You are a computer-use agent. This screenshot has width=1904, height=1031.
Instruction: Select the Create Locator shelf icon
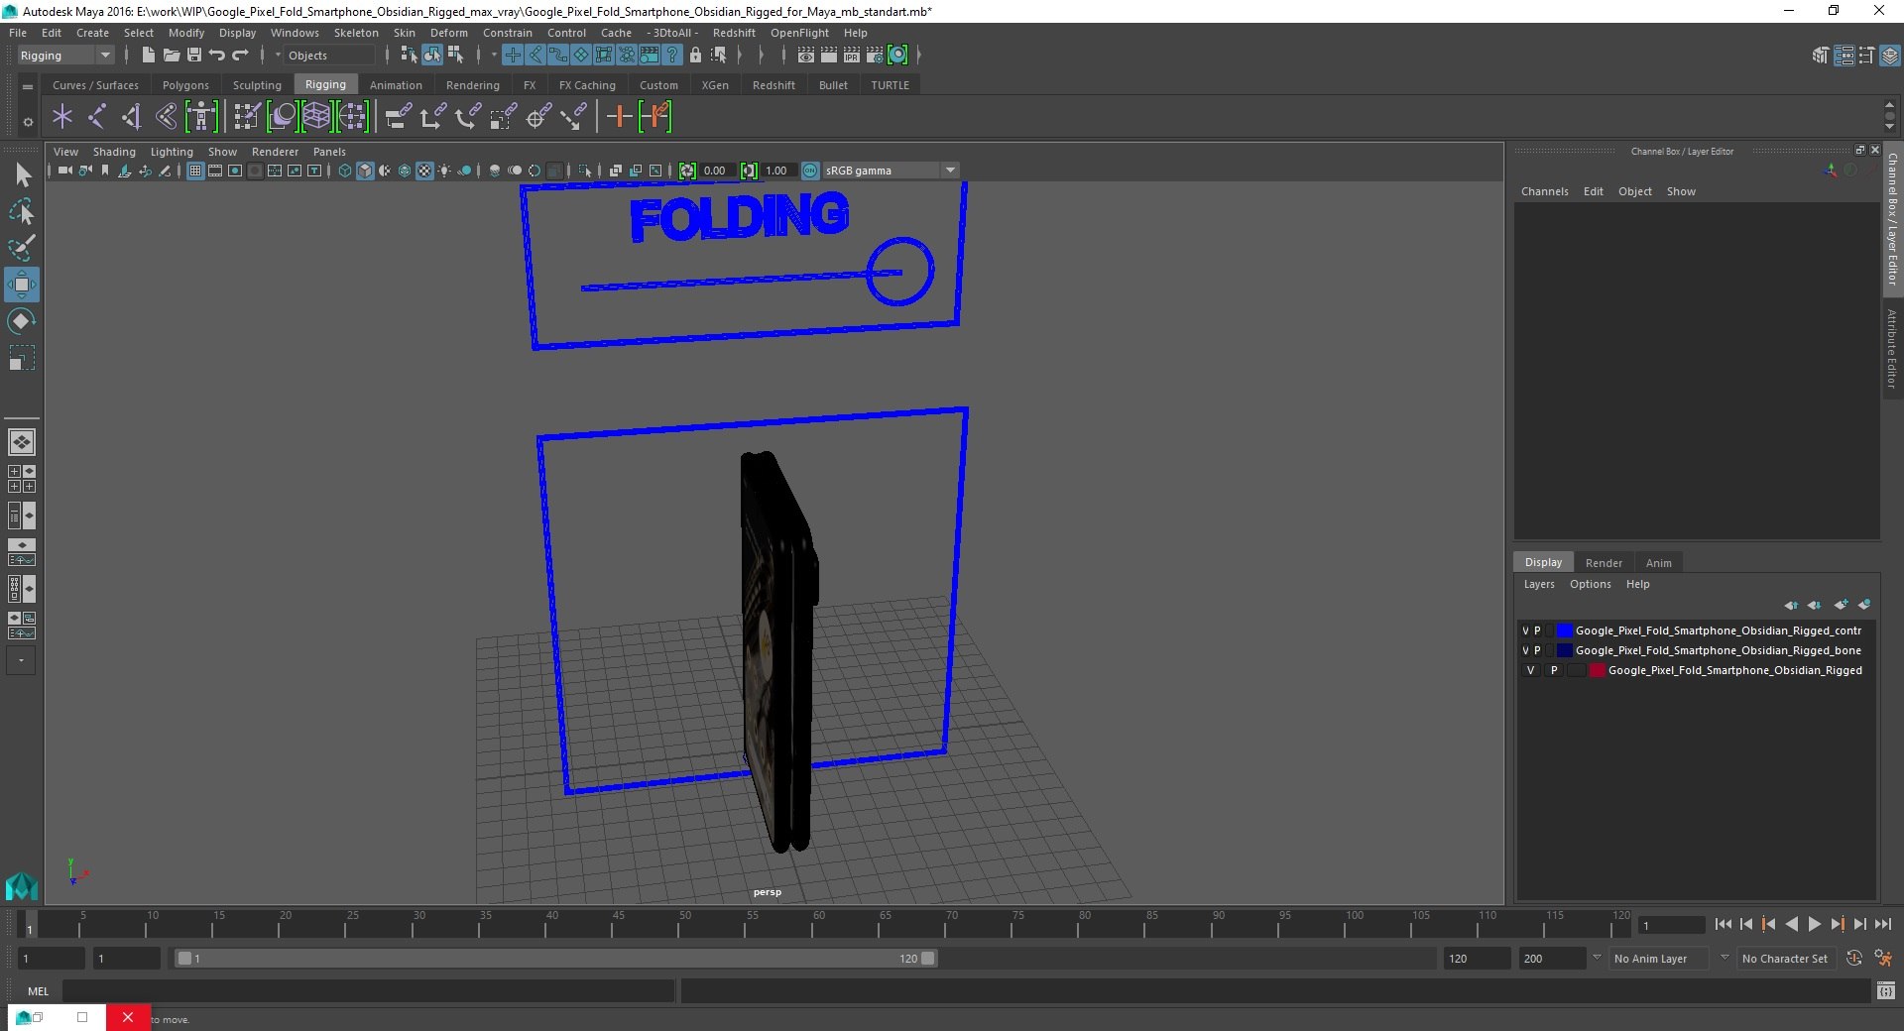pyautogui.click(x=62, y=117)
